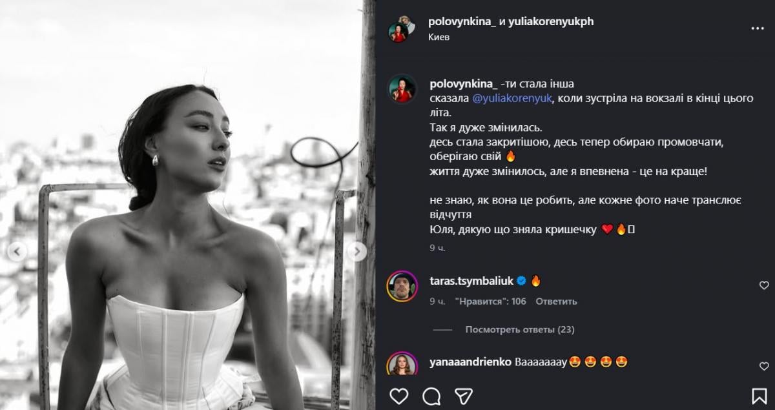775x410 pixels.
Task: Like yanaaandrienko's comment
Action: (x=764, y=366)
